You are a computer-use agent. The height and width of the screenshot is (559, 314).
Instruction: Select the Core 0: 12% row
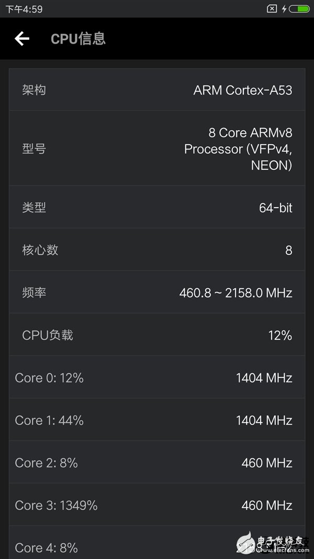click(x=157, y=378)
